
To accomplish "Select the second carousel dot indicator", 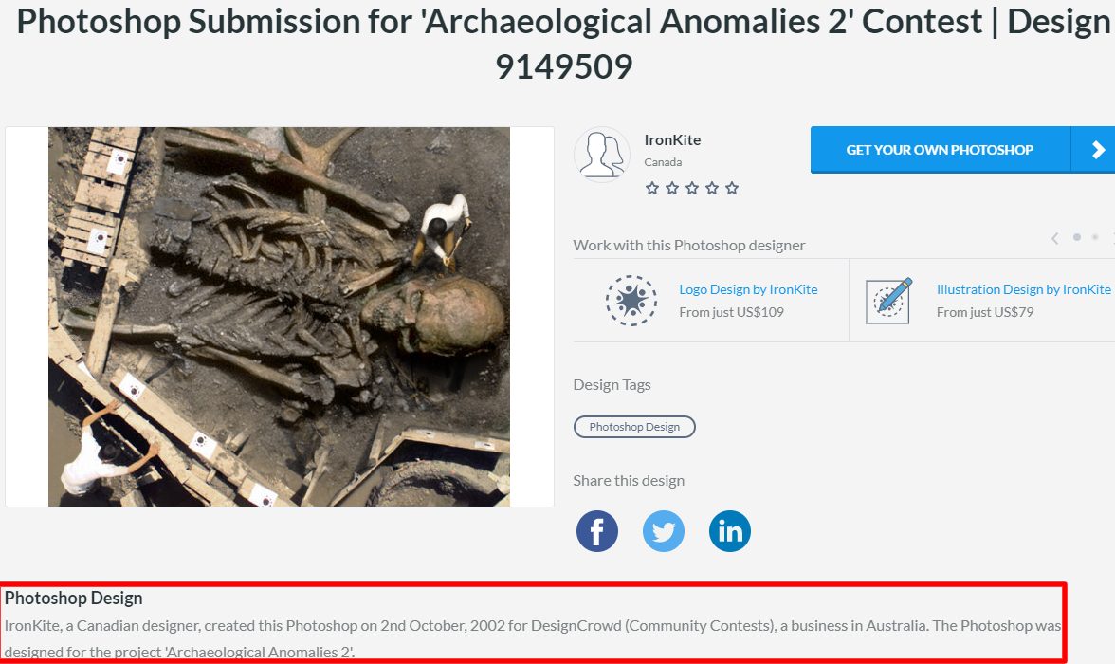I will click(1095, 237).
